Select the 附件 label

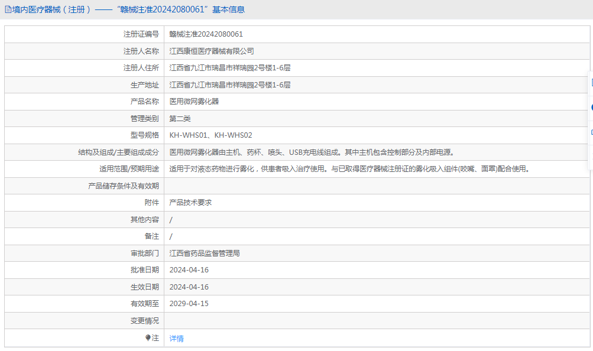tap(152, 203)
